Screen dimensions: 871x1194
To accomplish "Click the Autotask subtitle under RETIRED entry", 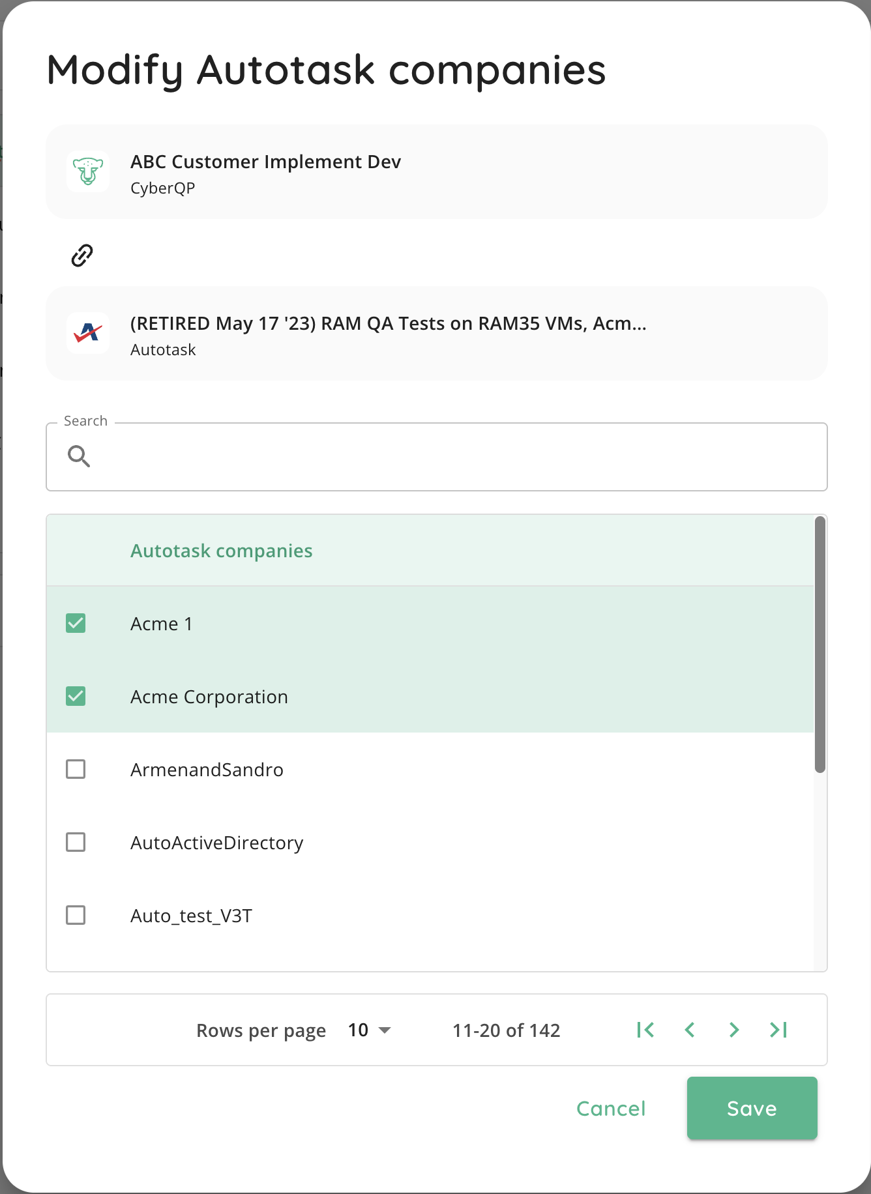I will click(x=163, y=349).
